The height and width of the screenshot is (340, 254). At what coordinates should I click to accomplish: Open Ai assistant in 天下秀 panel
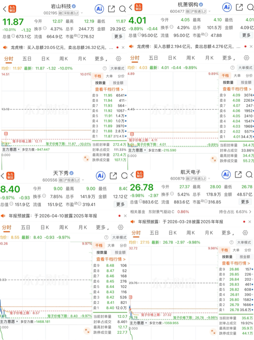[x=101, y=176]
